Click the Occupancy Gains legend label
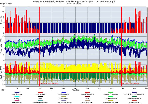Screen dimensions: 148x104 pyautogui.click(x=87, y=103)
